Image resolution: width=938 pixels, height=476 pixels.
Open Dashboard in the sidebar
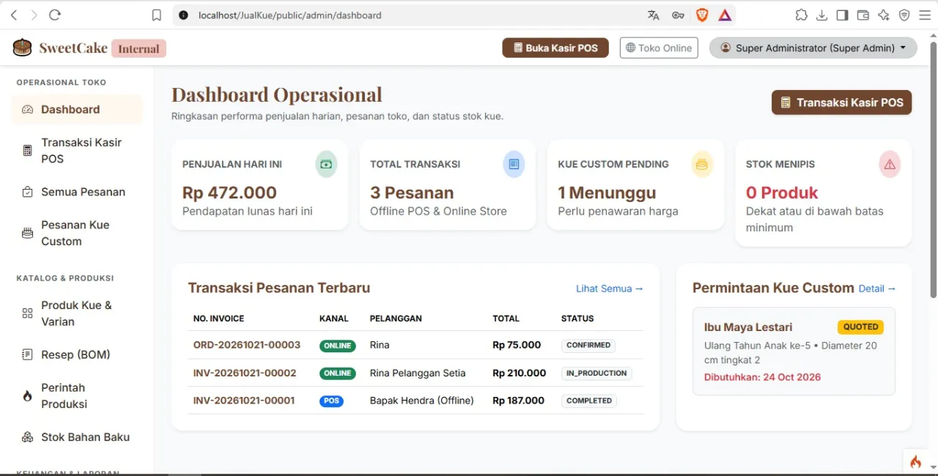pyautogui.click(x=77, y=109)
